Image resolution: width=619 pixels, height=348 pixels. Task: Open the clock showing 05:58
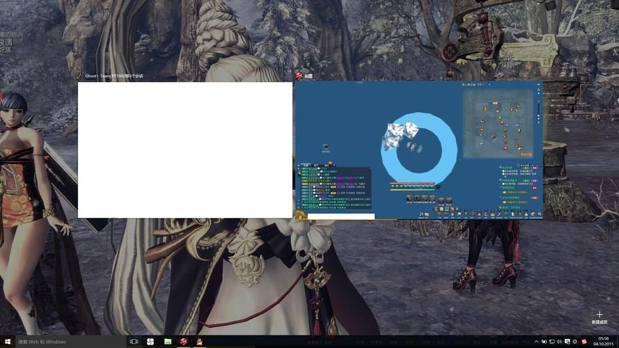(x=603, y=341)
